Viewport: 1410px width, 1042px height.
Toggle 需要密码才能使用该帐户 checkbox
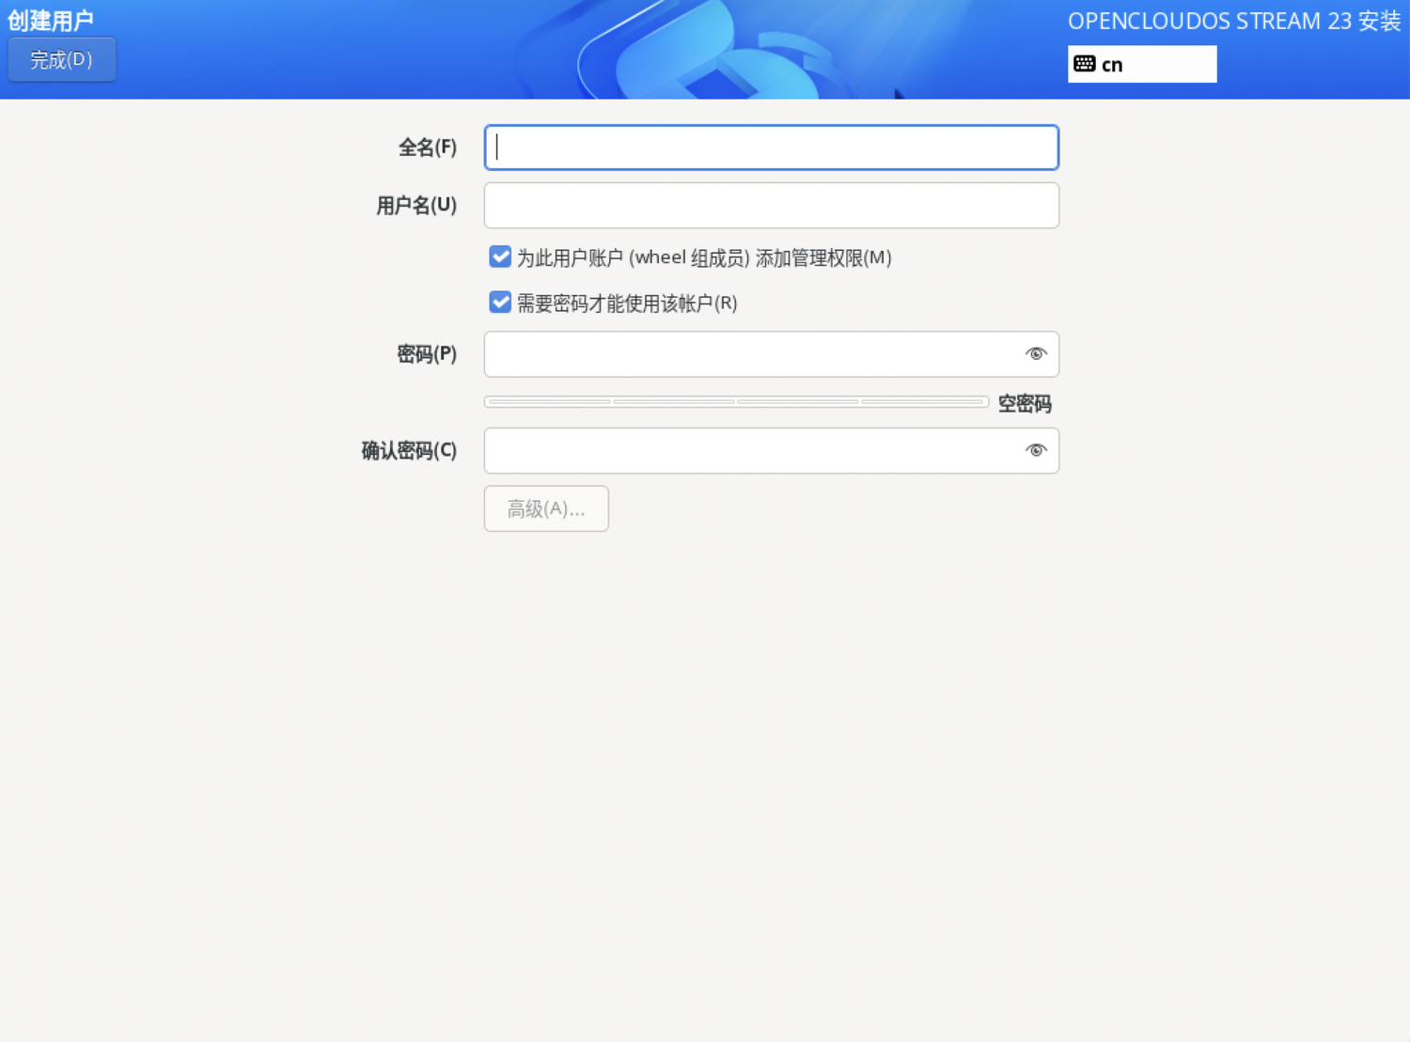(500, 303)
